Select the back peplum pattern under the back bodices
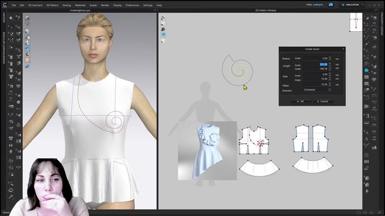This screenshot has height=216, width=385. coord(313,166)
